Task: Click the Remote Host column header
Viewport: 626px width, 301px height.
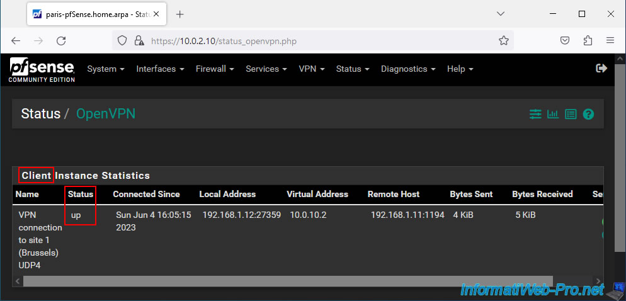Action: 394,195
